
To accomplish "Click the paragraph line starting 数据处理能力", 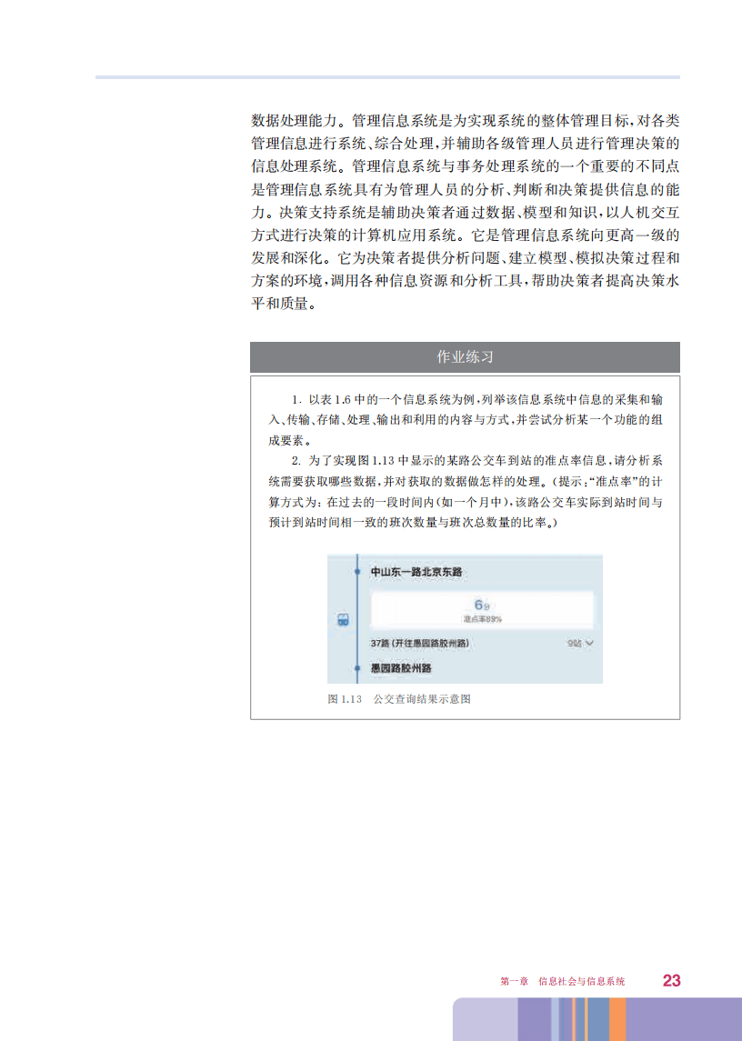I will tap(465, 121).
